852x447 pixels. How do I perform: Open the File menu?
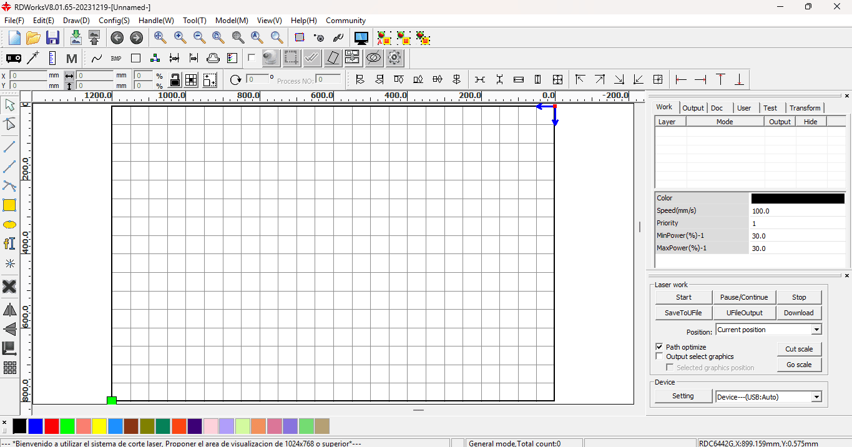tap(14, 21)
